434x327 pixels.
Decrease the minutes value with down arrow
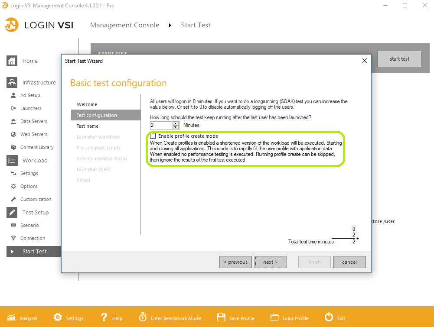pos(176,127)
